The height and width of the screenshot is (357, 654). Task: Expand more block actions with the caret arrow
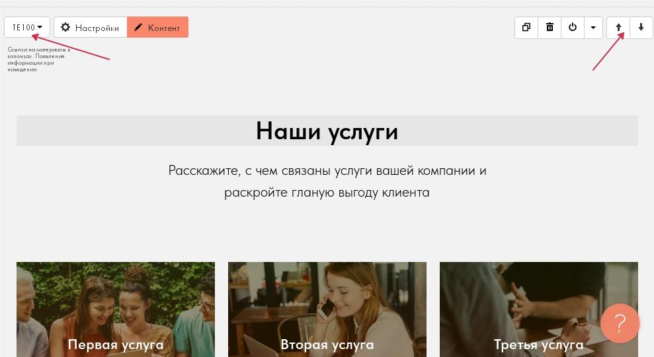pyautogui.click(x=593, y=28)
